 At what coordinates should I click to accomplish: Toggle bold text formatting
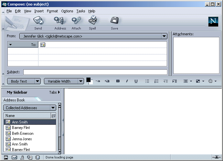[x=118, y=81]
